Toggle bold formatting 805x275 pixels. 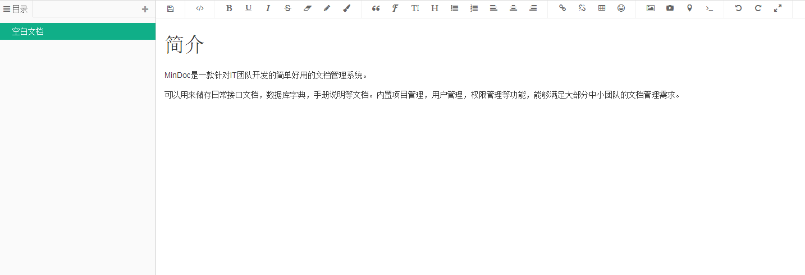point(229,8)
